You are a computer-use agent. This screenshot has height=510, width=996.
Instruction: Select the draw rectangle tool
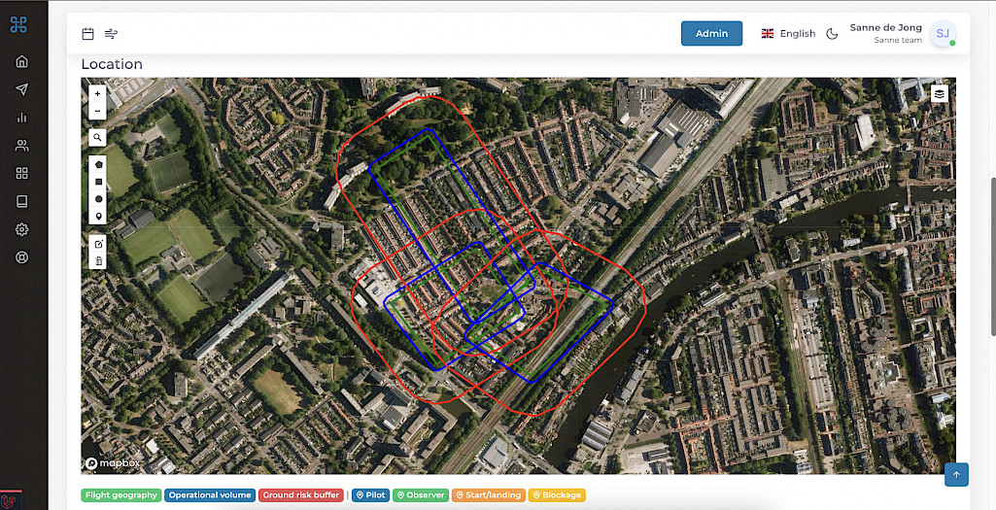98,182
